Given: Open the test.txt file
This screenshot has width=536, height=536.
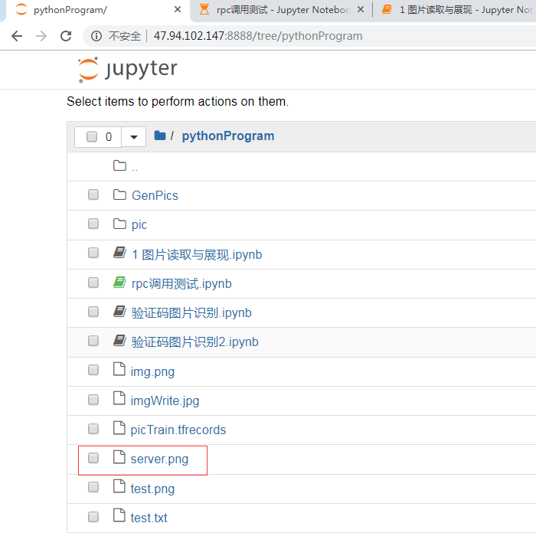Looking at the screenshot, I should (149, 518).
